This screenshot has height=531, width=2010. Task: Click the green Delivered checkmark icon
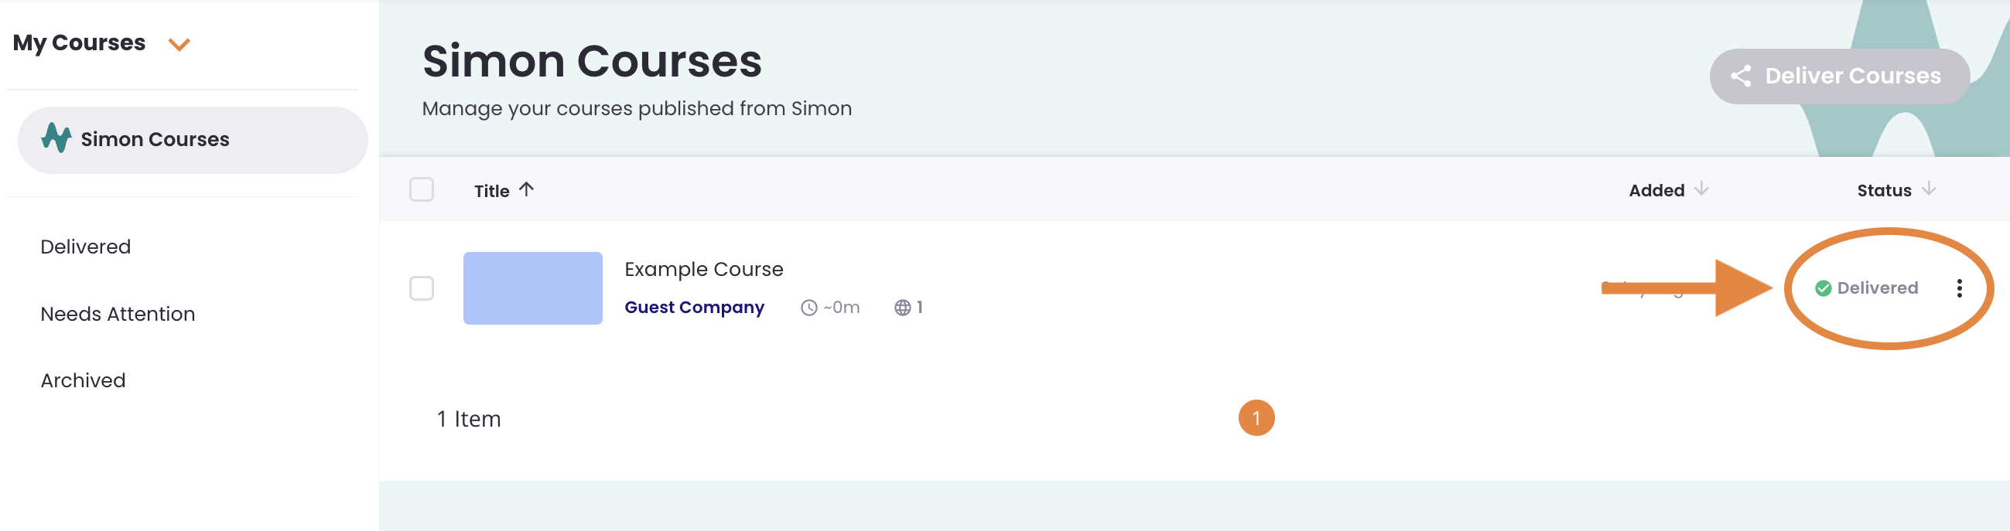point(1823,288)
